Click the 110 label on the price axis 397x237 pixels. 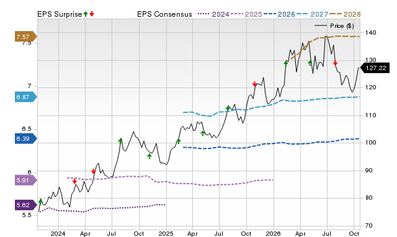pos(371,115)
